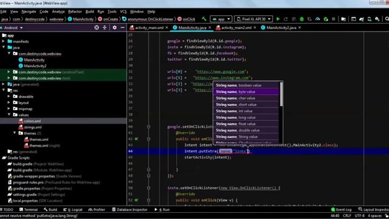389x219 pixels.
Task: Click the Make Project hammer icon
Action: pyautogui.click(x=204, y=19)
